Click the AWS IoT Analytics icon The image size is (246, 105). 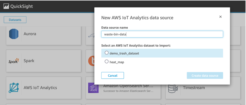[x=14, y=88]
